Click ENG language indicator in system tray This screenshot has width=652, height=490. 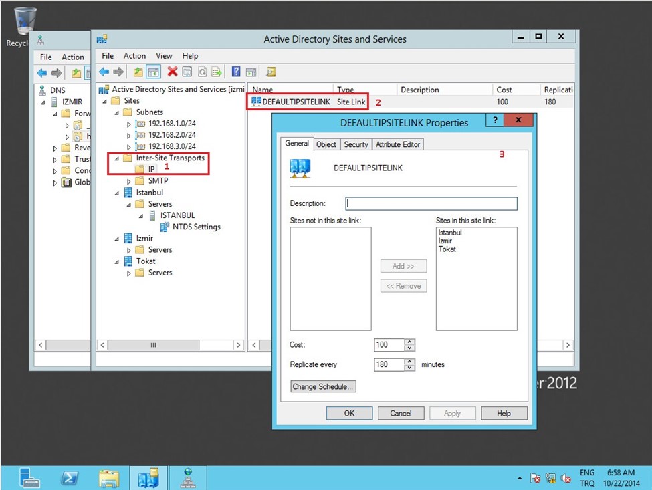[x=586, y=473]
